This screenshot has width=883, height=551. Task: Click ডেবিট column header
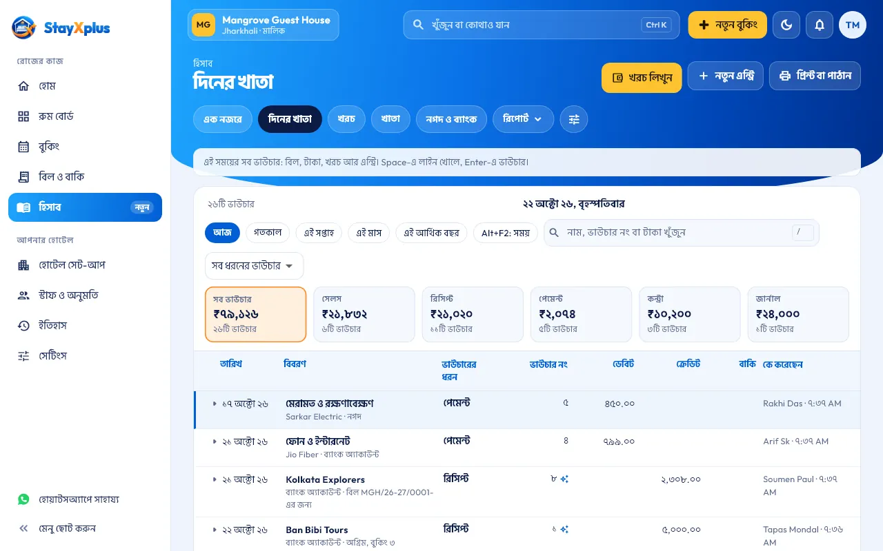click(623, 364)
